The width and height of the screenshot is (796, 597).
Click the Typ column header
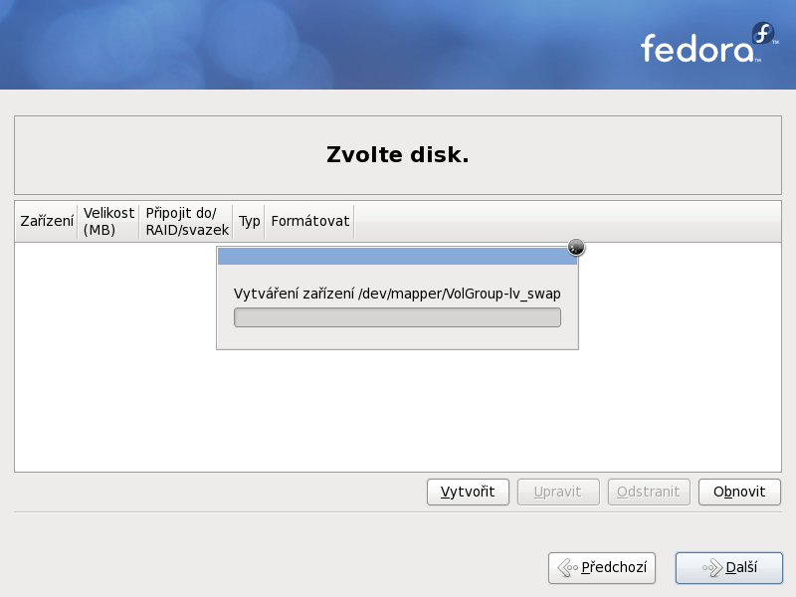[250, 221]
